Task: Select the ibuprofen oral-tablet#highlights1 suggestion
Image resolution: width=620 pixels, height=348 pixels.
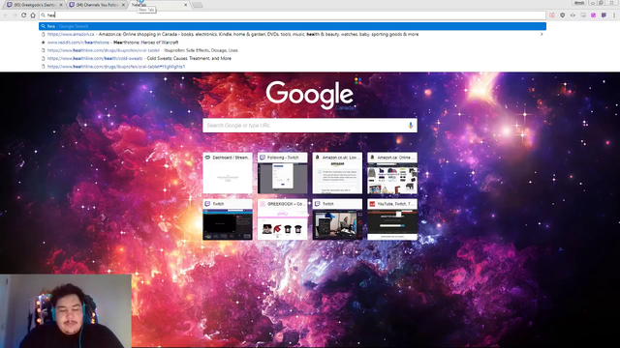Action: tap(293, 67)
